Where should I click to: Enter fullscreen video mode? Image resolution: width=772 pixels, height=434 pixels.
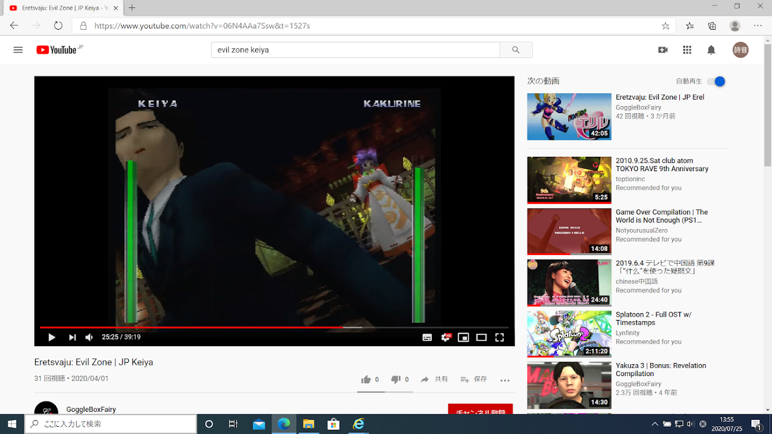(500, 337)
